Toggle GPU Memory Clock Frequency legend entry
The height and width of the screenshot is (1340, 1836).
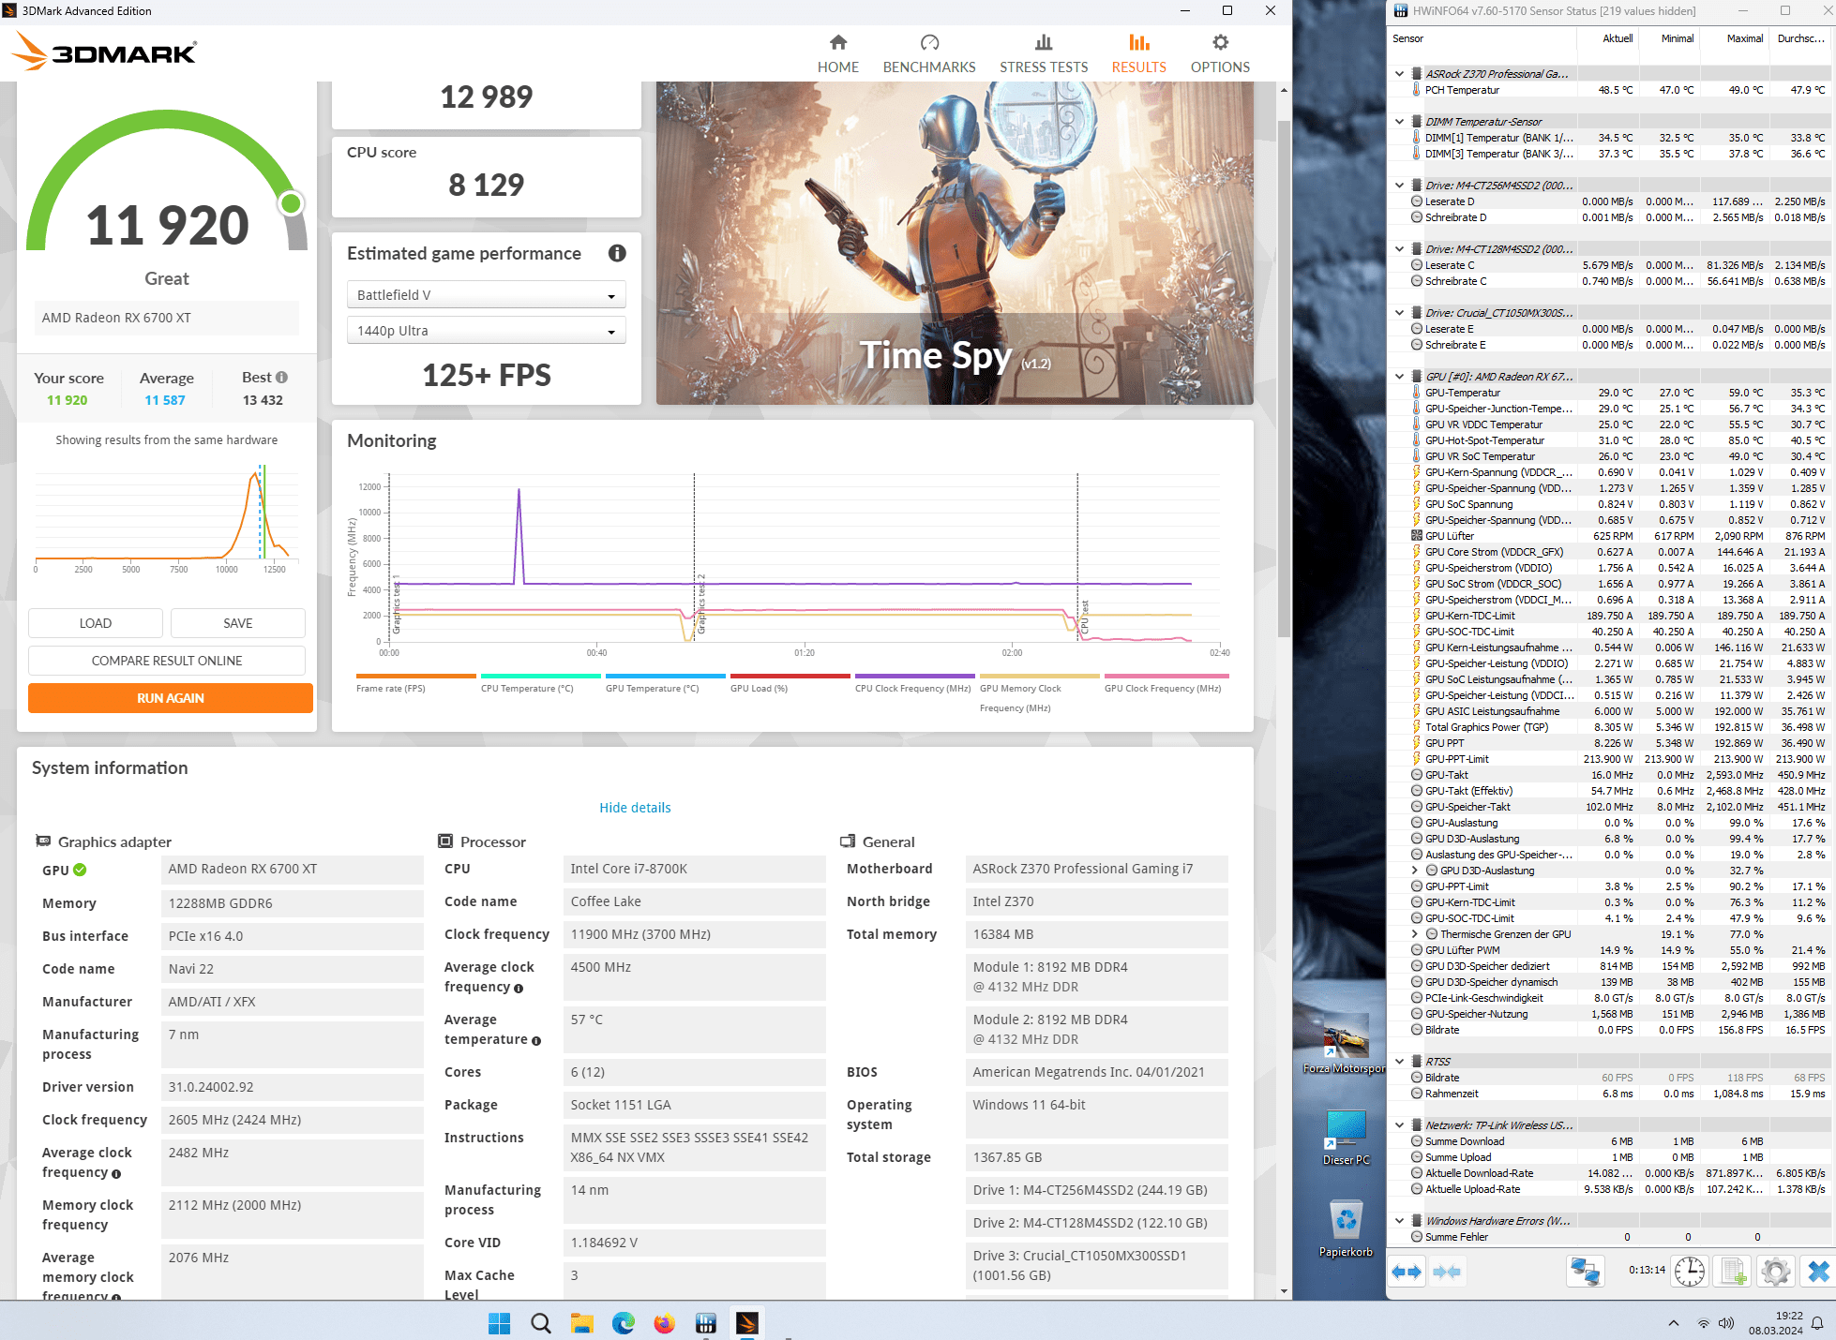pyautogui.click(x=1040, y=693)
